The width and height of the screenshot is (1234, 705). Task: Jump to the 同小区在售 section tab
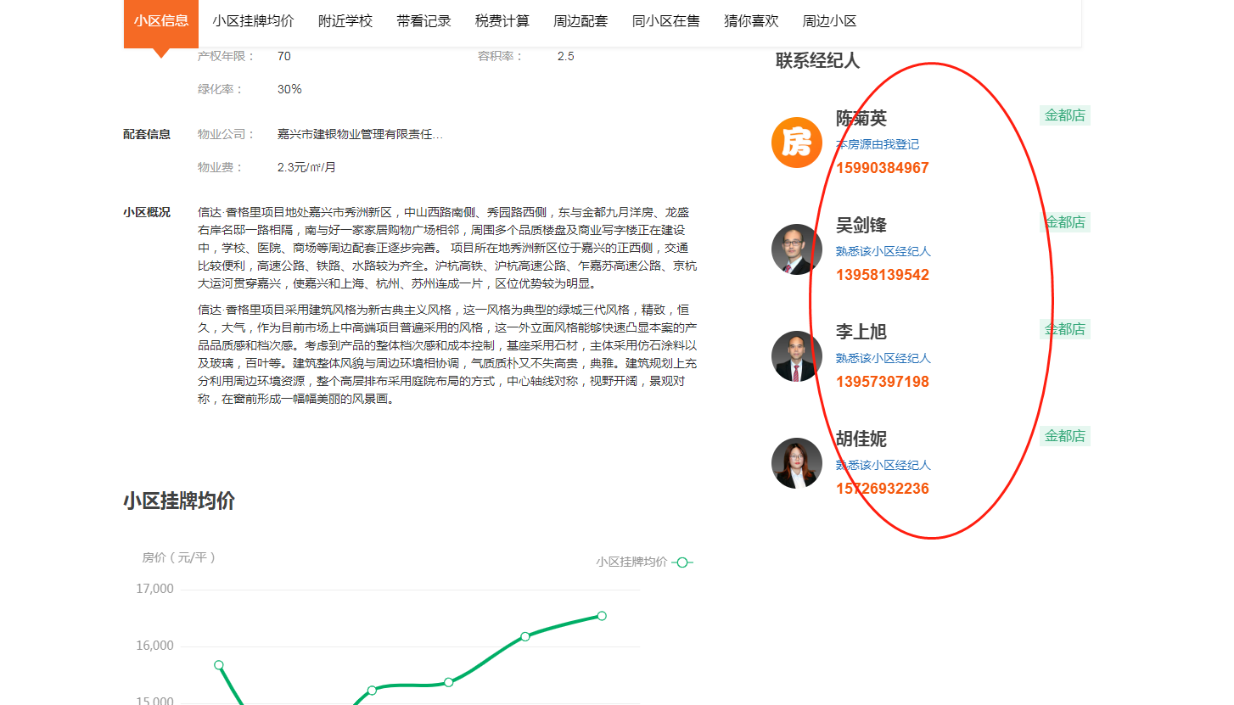click(666, 21)
